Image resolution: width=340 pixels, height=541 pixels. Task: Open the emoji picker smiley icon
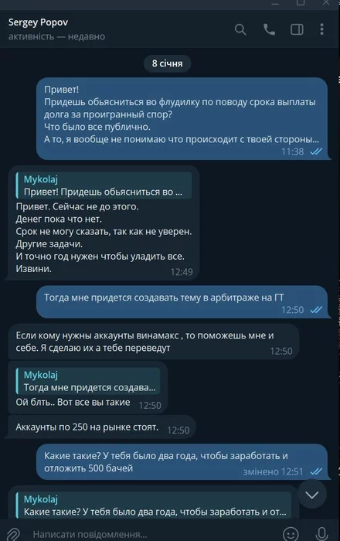tap(291, 534)
